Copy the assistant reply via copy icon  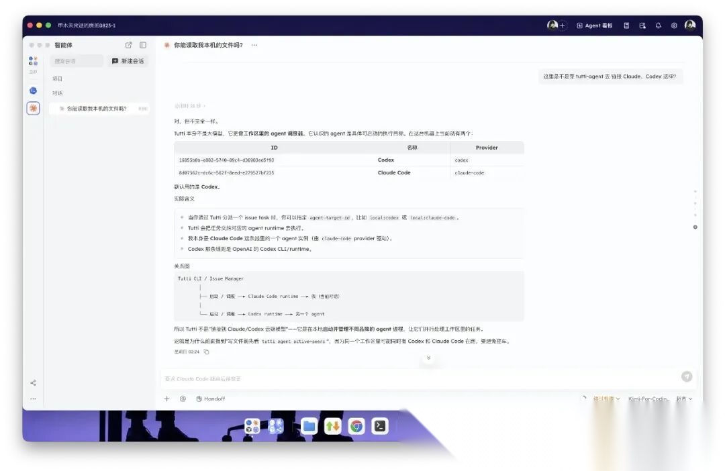(x=206, y=352)
